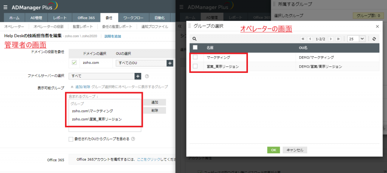Screen dimensions: 387x173
Task: Check the マーケティング row checkbox
Action: click(195, 57)
